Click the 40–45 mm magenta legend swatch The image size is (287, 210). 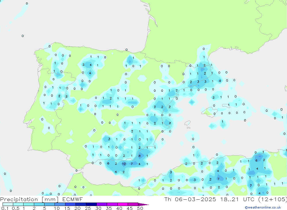[x=123, y=204]
